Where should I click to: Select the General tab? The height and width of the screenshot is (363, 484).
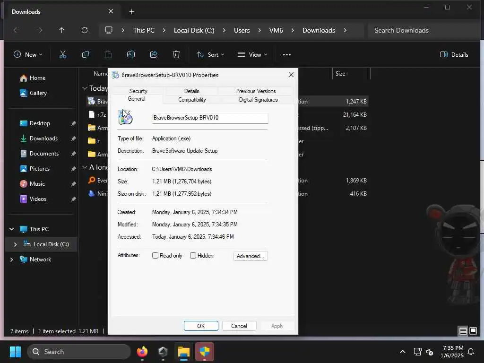click(x=137, y=99)
